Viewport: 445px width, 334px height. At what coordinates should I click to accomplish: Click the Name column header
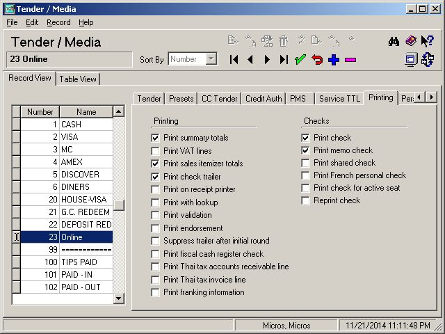point(86,111)
